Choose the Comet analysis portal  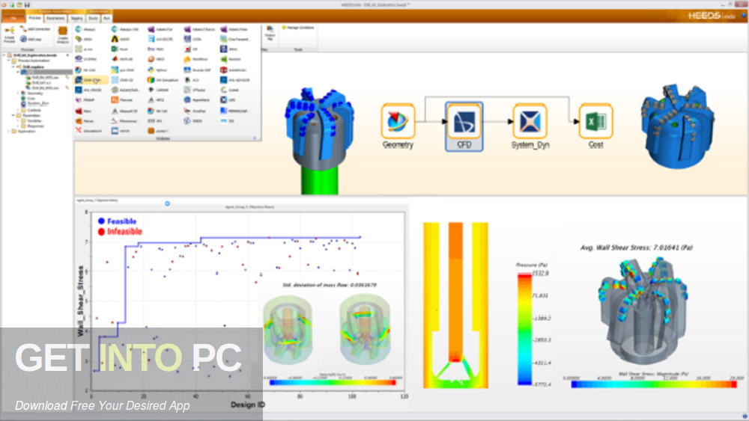230,90
